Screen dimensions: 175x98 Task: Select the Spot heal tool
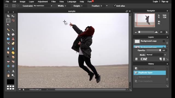(x=13, y=62)
